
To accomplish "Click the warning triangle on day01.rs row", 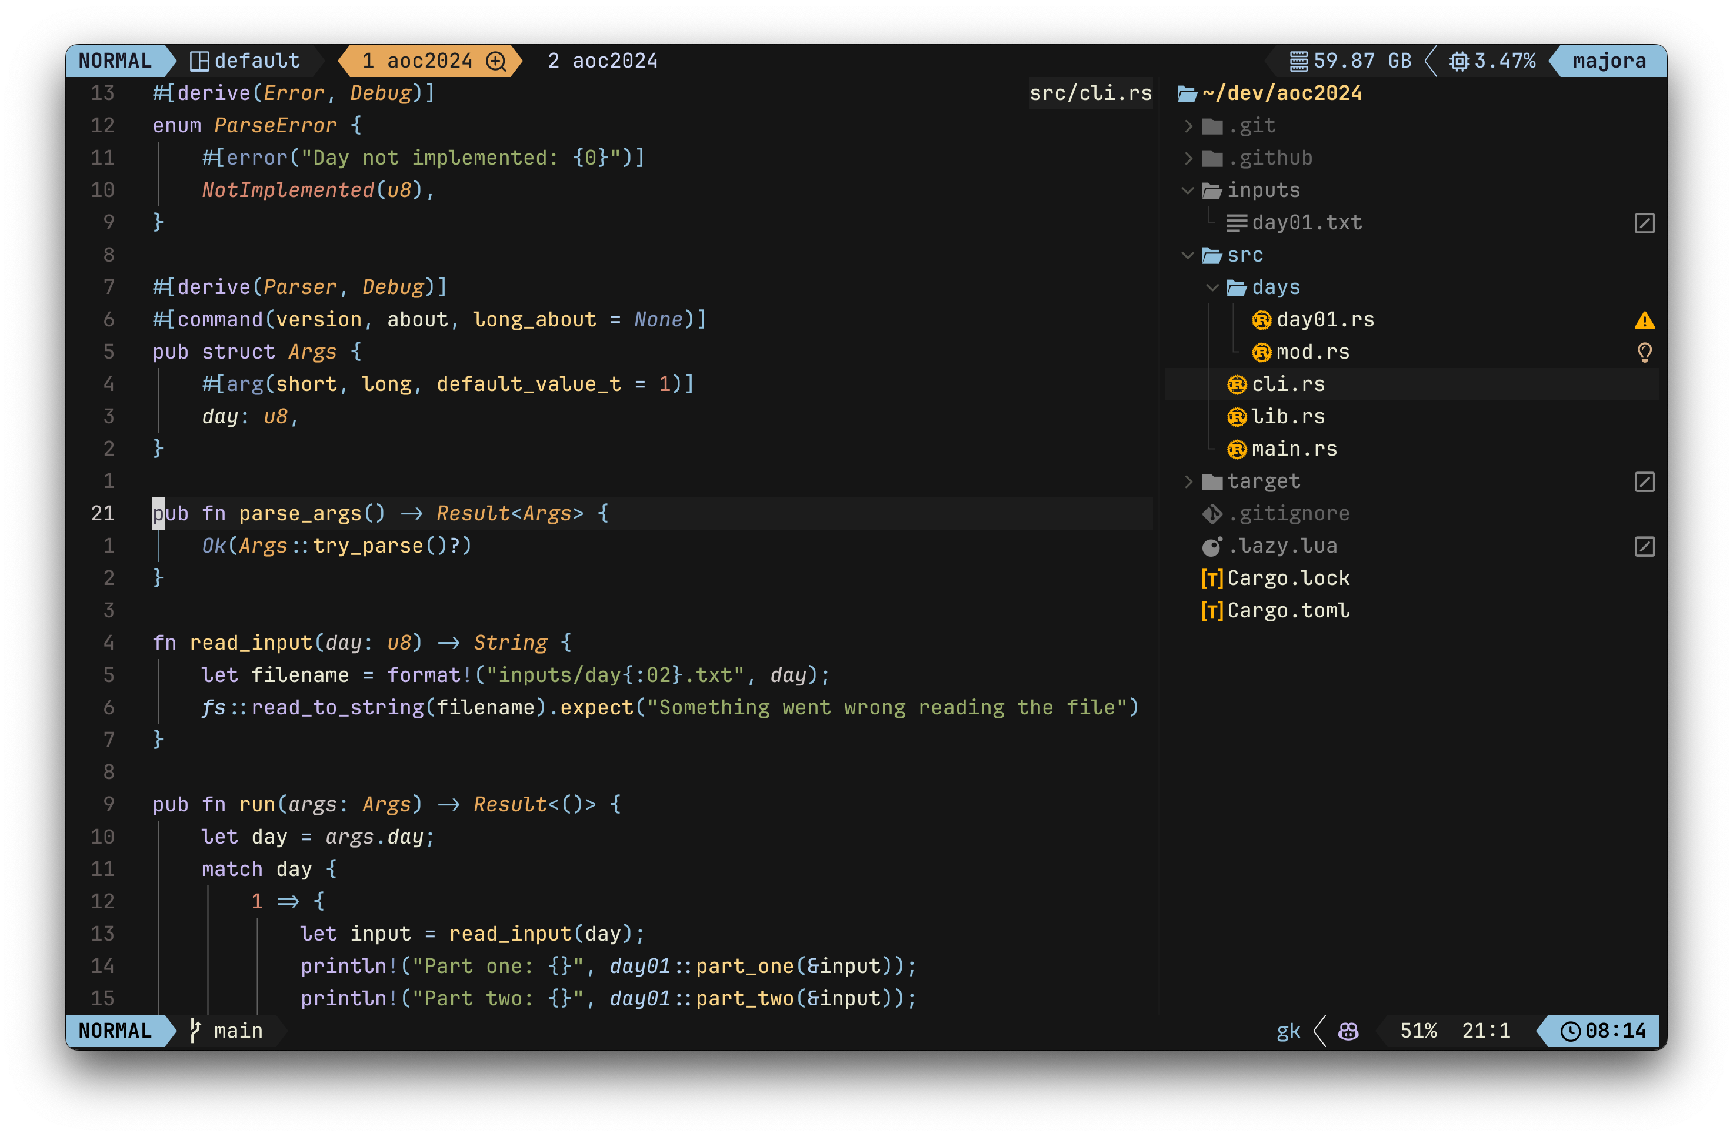I will pyautogui.click(x=1644, y=320).
